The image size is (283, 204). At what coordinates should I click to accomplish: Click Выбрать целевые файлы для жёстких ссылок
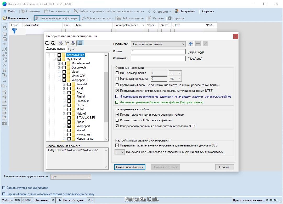[x=109, y=11]
